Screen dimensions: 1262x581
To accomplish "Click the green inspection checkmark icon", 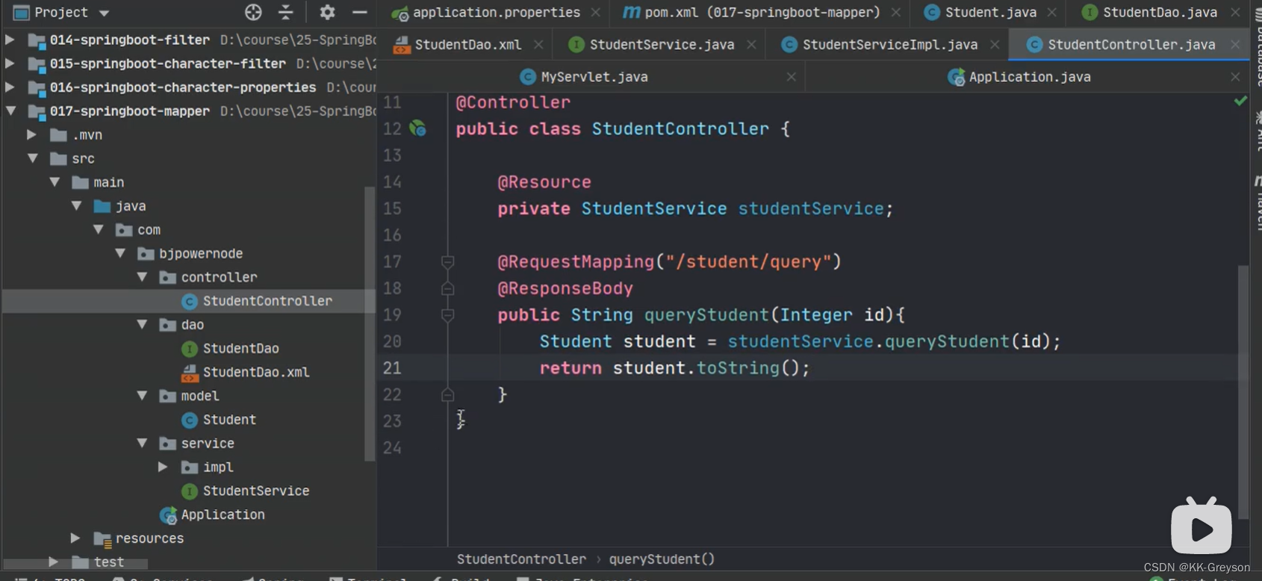I will [1240, 101].
